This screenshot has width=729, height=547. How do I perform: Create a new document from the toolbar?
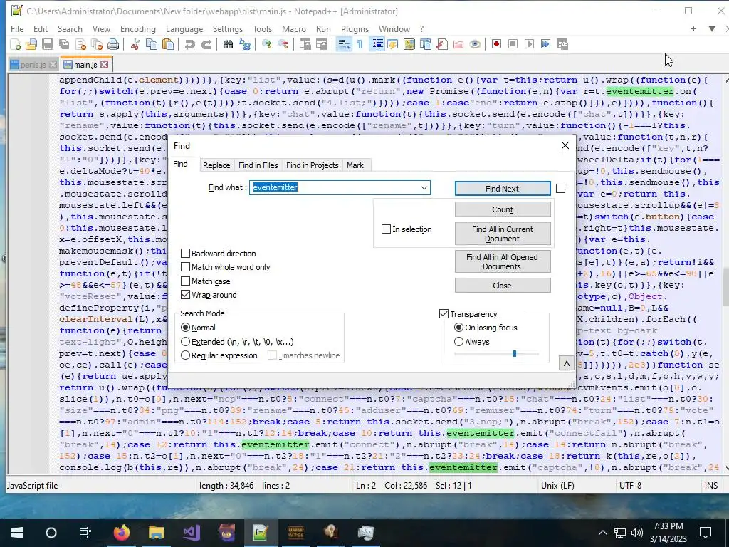(x=15, y=44)
